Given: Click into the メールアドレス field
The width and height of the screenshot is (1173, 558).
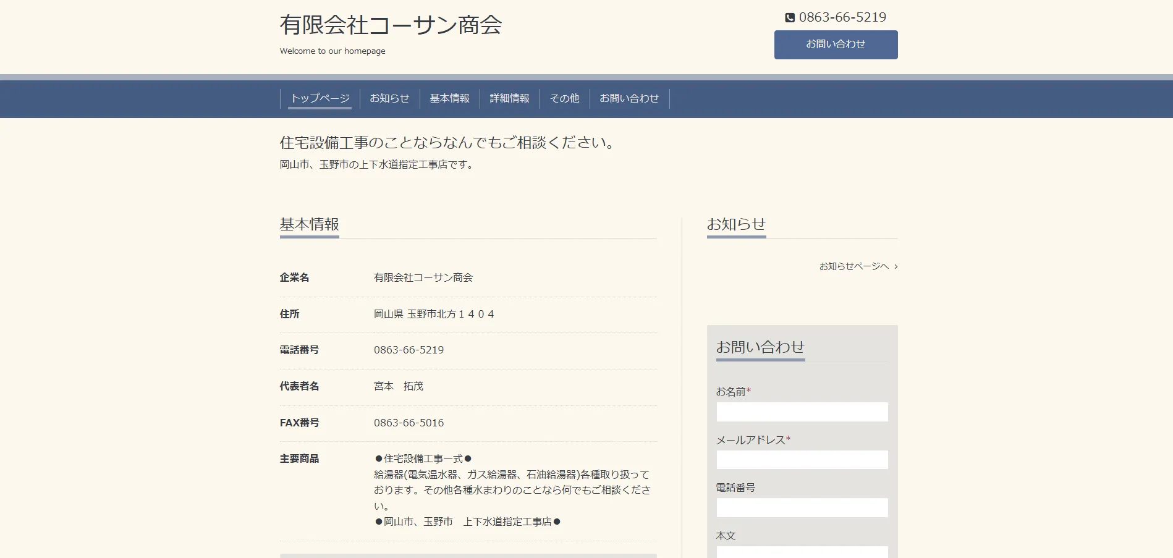Looking at the screenshot, I should click(802, 460).
